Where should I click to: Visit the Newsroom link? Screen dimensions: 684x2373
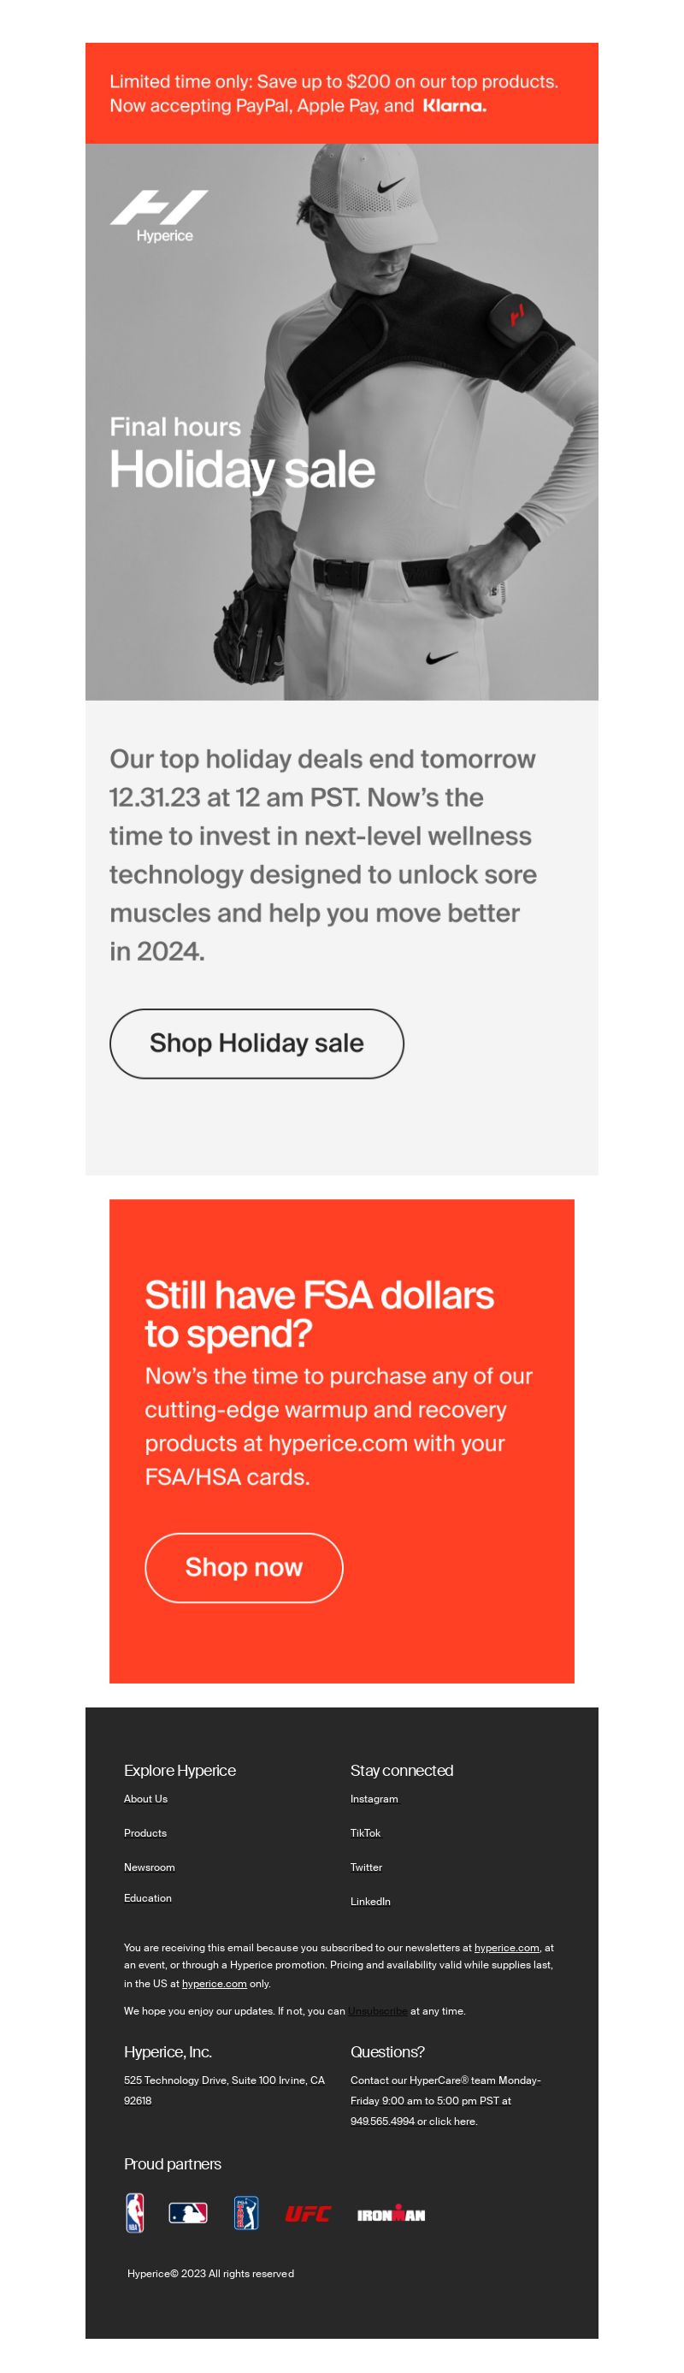[149, 1867]
